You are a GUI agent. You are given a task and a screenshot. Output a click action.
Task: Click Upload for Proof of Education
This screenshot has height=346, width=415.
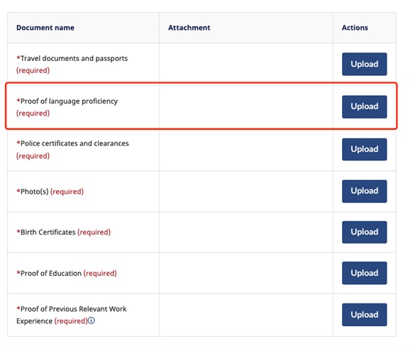pyautogui.click(x=364, y=273)
